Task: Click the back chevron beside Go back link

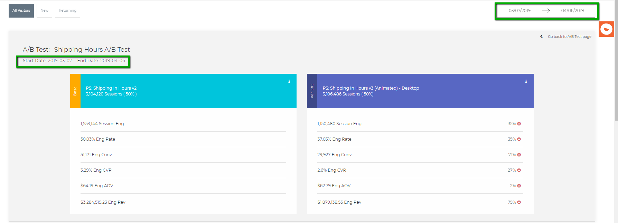Action: click(542, 37)
